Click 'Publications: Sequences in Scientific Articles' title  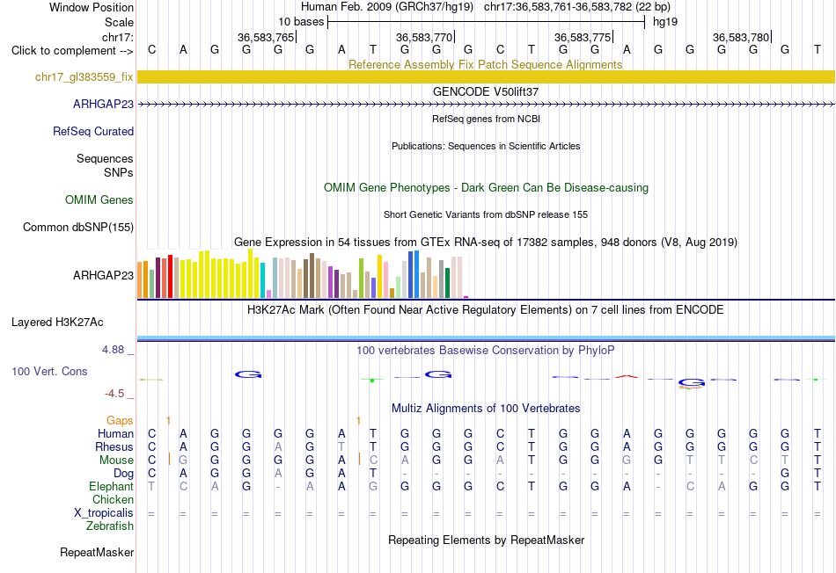pyautogui.click(x=486, y=146)
